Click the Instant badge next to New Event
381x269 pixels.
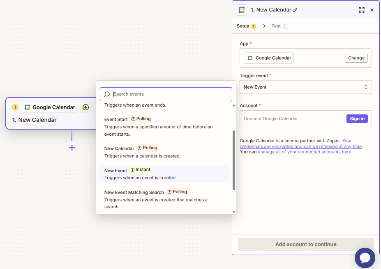(x=141, y=170)
